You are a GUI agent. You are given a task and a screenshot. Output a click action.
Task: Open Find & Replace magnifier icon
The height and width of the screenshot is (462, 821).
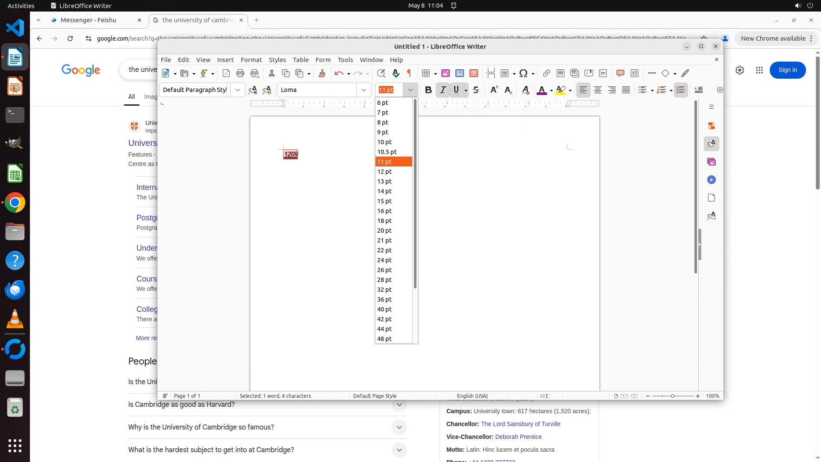tap(381, 73)
